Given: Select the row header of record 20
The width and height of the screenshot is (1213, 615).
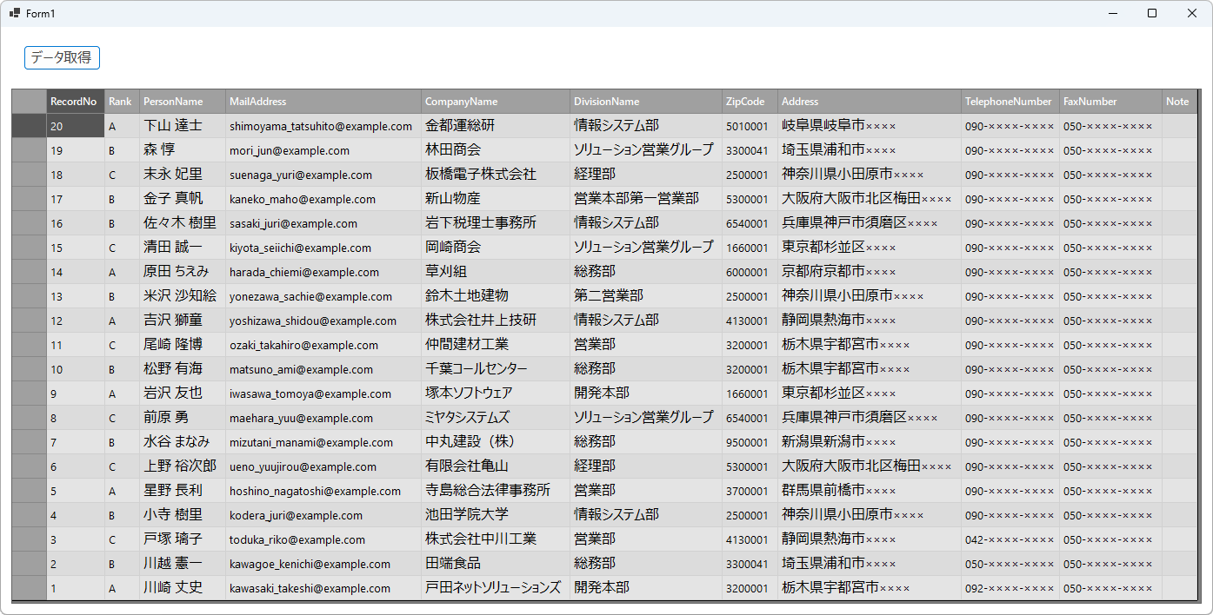Looking at the screenshot, I should point(29,126).
